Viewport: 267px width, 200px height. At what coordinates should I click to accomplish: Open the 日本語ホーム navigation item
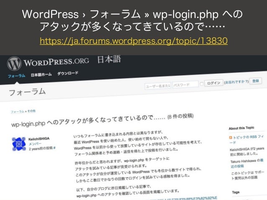click(x=41, y=75)
